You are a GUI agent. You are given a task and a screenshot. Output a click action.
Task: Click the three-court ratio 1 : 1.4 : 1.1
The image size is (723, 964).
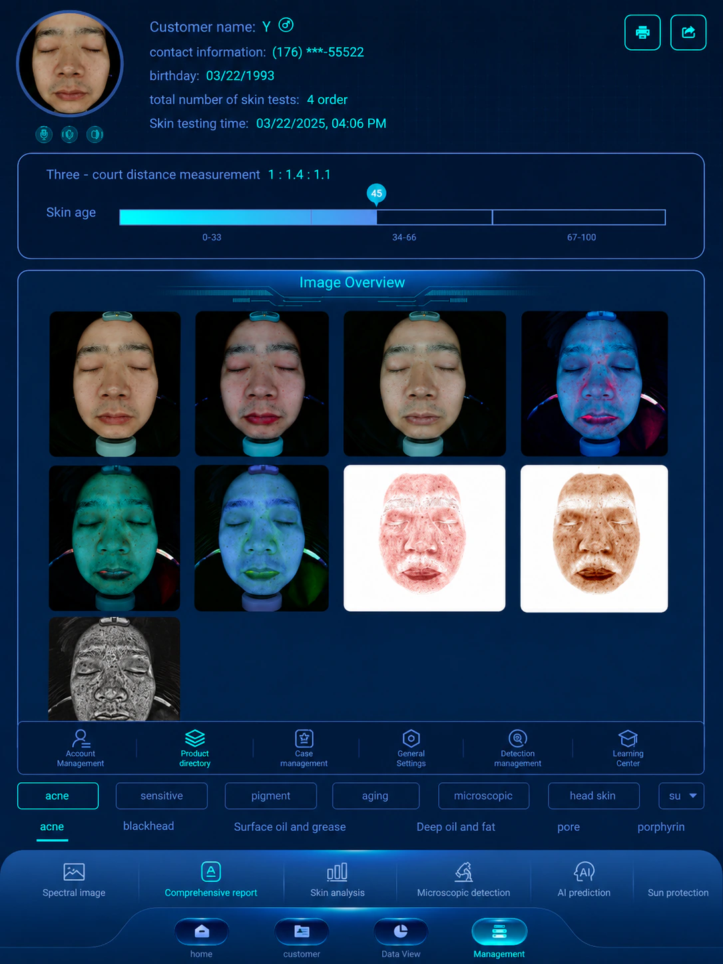[x=300, y=174]
